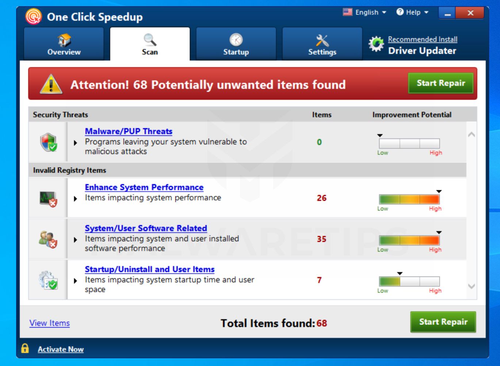Click the yellow warning triangle icon
500x366 pixels.
coord(51,84)
